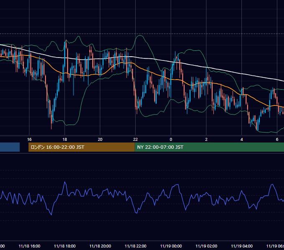Viewport: 284px width, 250px height.
Task: Click the 0 hour label on price chart axis
Action: (x=171, y=139)
